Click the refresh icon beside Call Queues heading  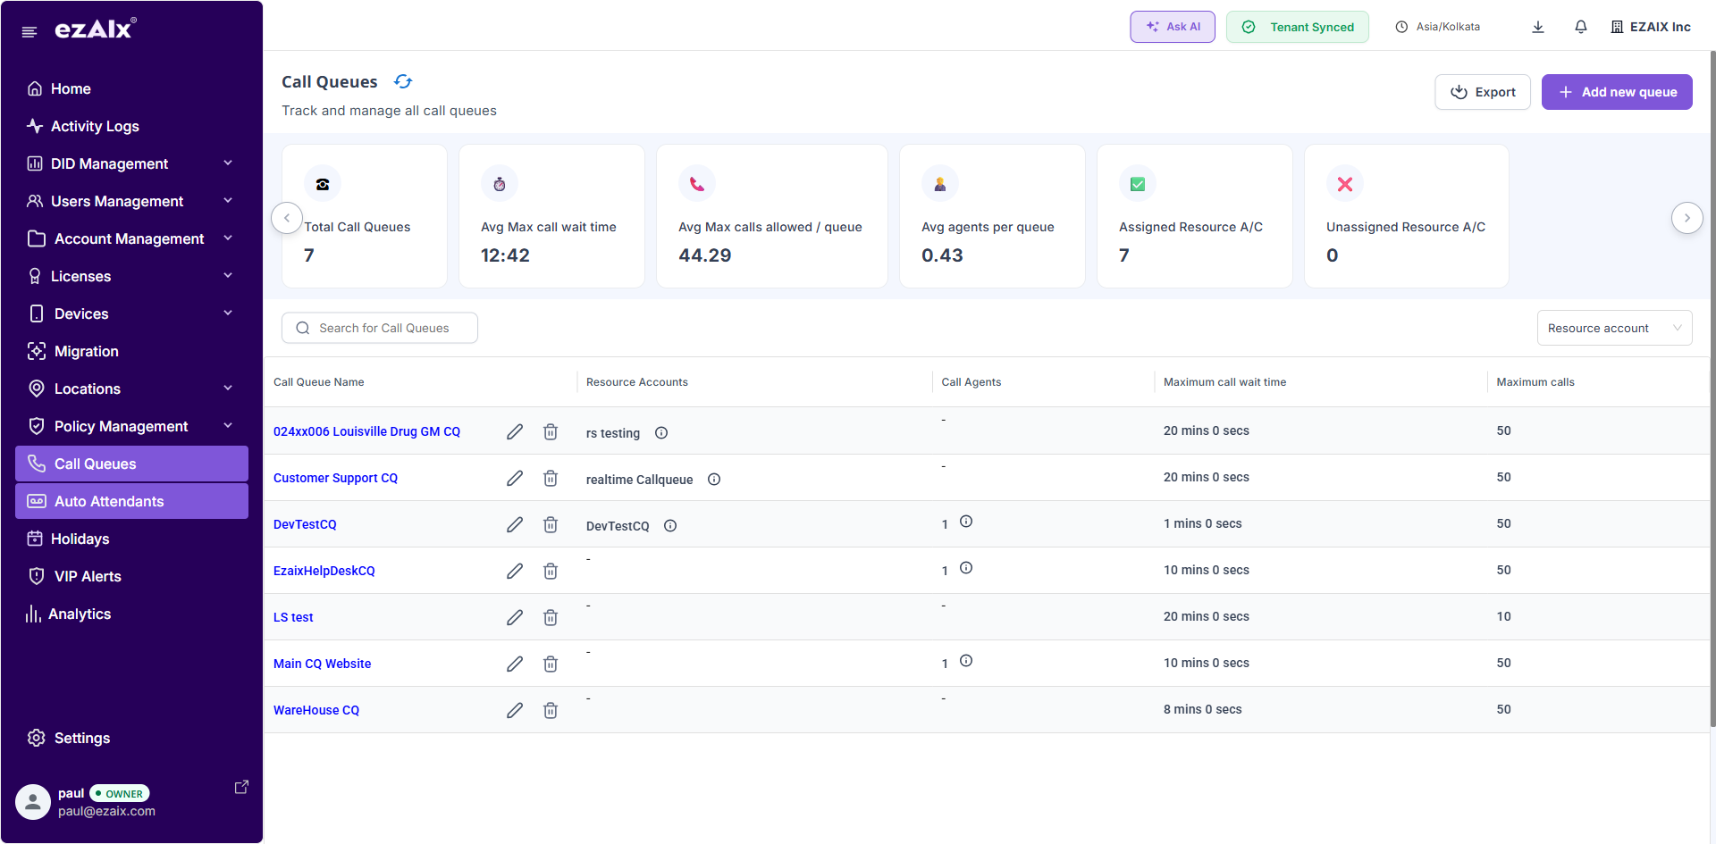(403, 81)
